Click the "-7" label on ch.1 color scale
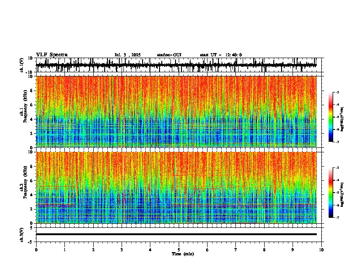The width and height of the screenshot is (362, 280). click(337, 142)
